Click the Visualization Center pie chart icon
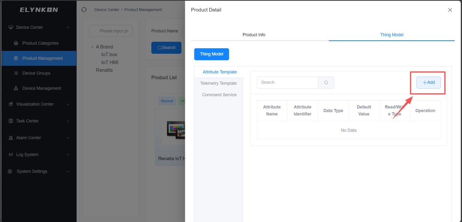Screen dimensions: 462x222 (x=11, y=104)
